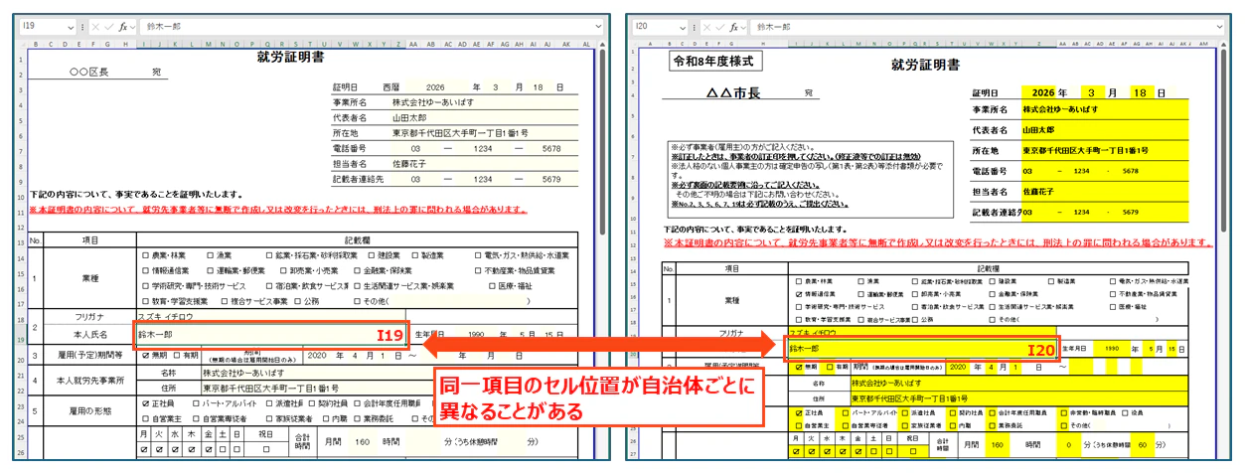Check 農業・林業 checkbox in left sheet
The height and width of the screenshot is (473, 1245).
point(146,255)
